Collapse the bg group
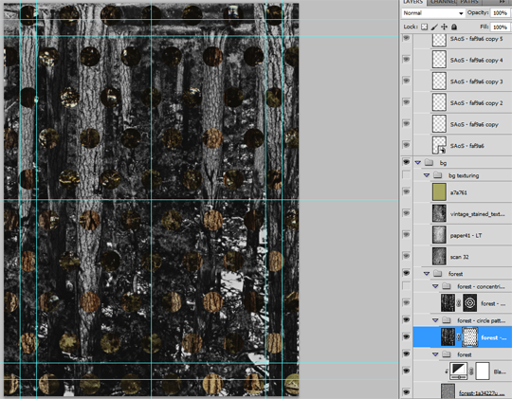The height and width of the screenshot is (399, 512). (417, 163)
